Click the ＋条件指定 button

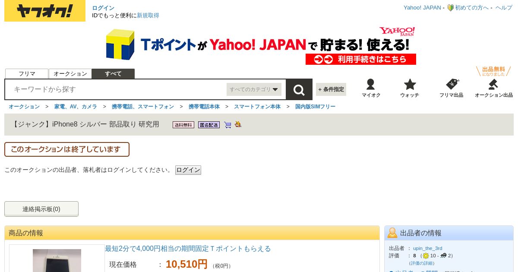coord(331,89)
